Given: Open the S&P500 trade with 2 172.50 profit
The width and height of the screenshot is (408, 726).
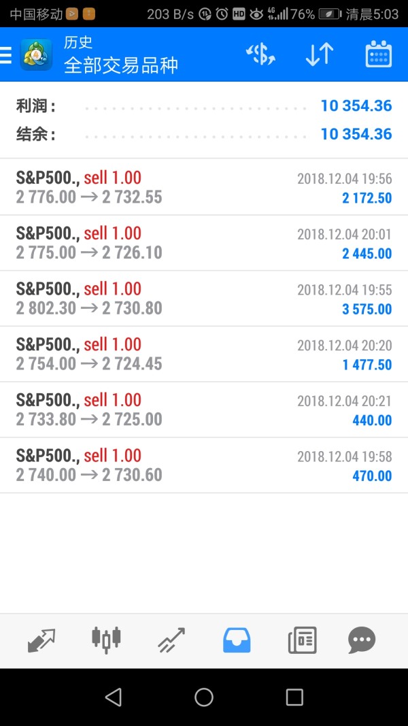Looking at the screenshot, I should point(204,187).
